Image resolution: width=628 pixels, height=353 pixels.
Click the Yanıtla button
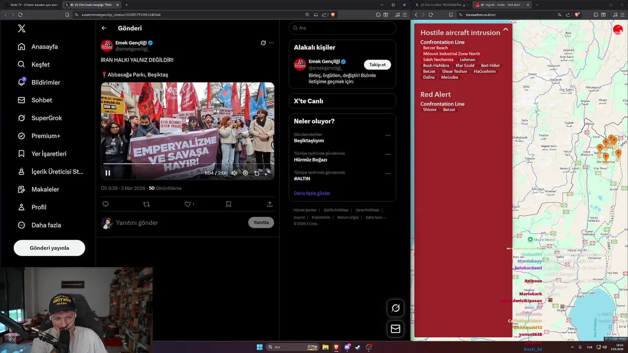[261, 223]
